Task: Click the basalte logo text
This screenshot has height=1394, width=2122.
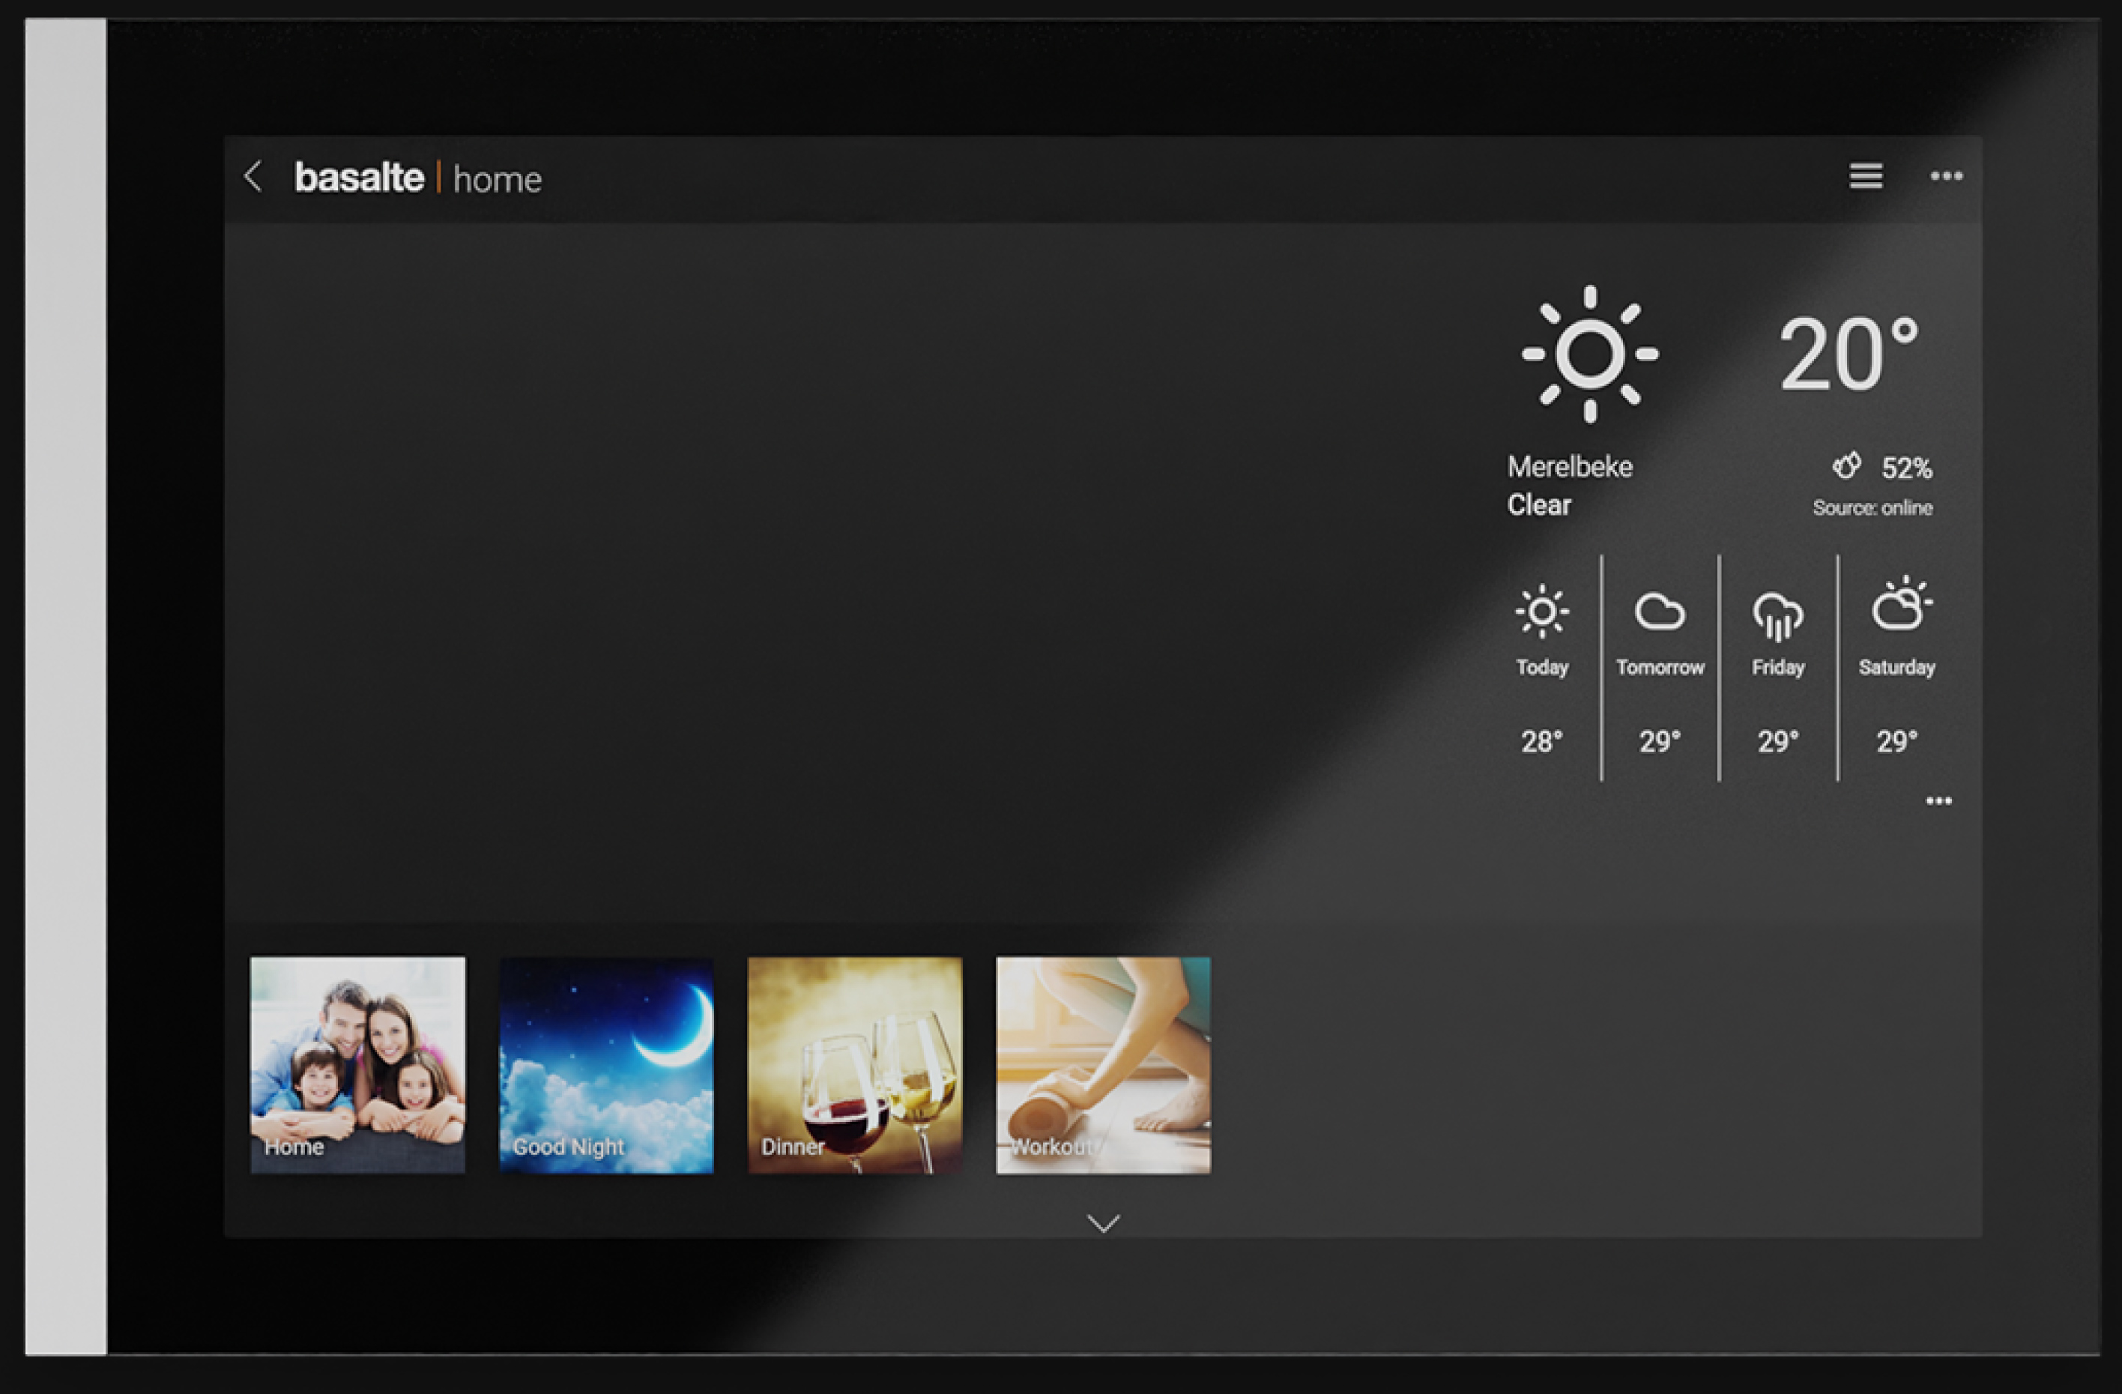Action: [x=358, y=178]
